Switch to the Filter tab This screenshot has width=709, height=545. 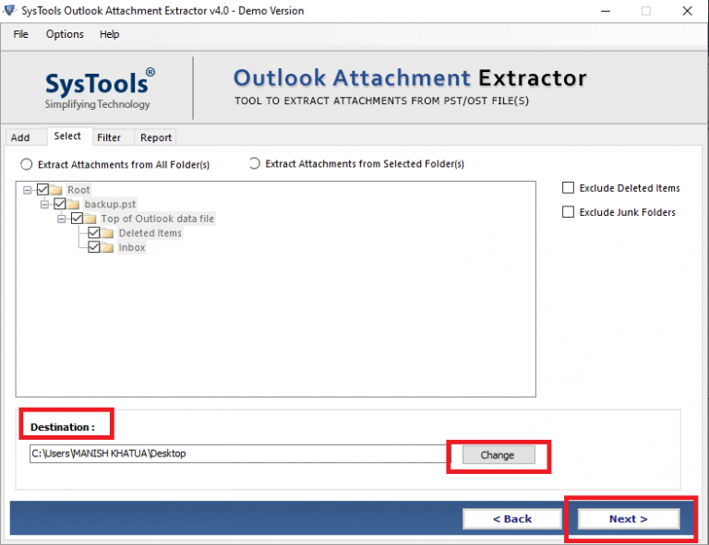coord(109,137)
